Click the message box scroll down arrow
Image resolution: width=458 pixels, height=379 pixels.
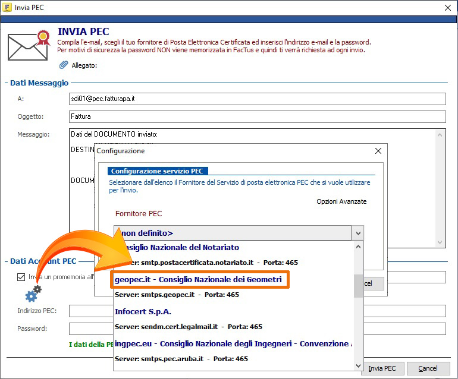click(x=440, y=242)
